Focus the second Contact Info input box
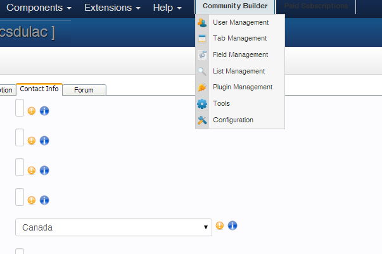 20,137
